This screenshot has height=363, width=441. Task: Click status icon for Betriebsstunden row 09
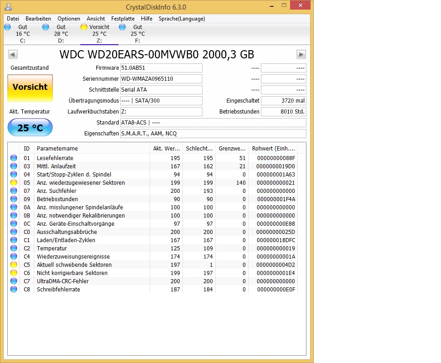tap(14, 199)
